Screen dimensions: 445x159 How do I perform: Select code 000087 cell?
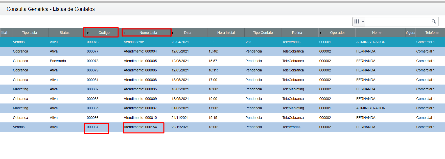tap(92, 127)
